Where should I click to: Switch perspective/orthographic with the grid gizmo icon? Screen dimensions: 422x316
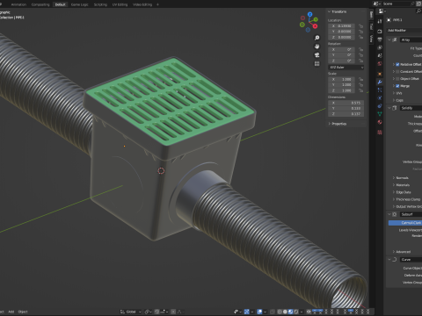[316, 63]
